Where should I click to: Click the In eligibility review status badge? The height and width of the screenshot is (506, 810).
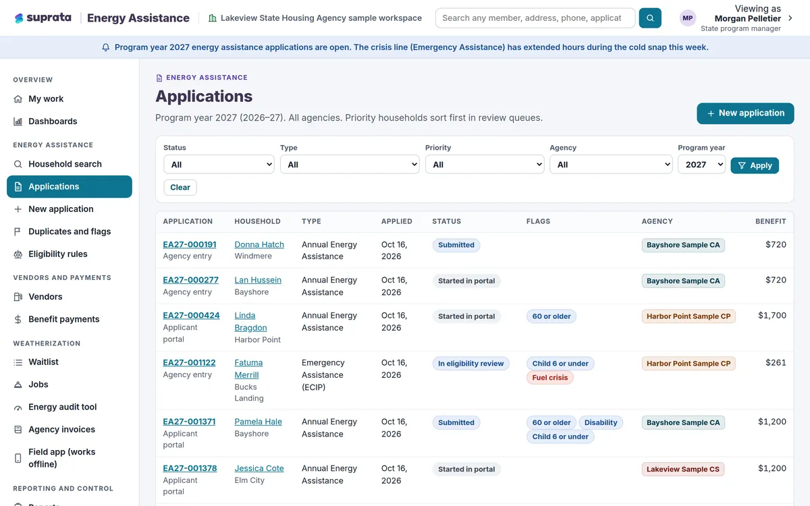coord(471,364)
